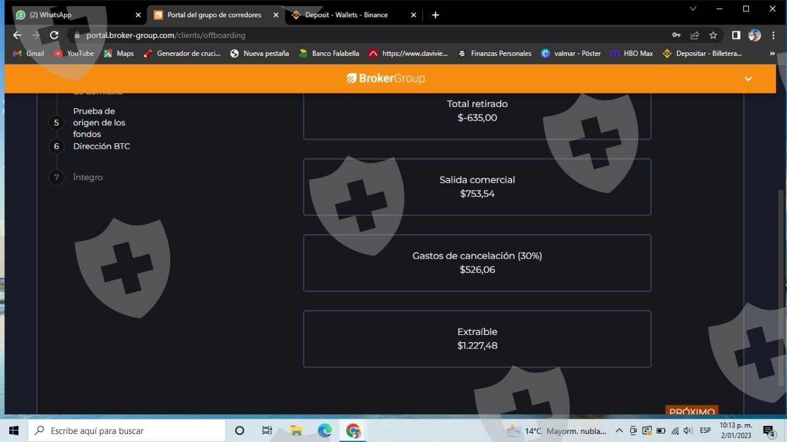Open the Maps bookmark
The height and width of the screenshot is (442, 787).
point(119,53)
